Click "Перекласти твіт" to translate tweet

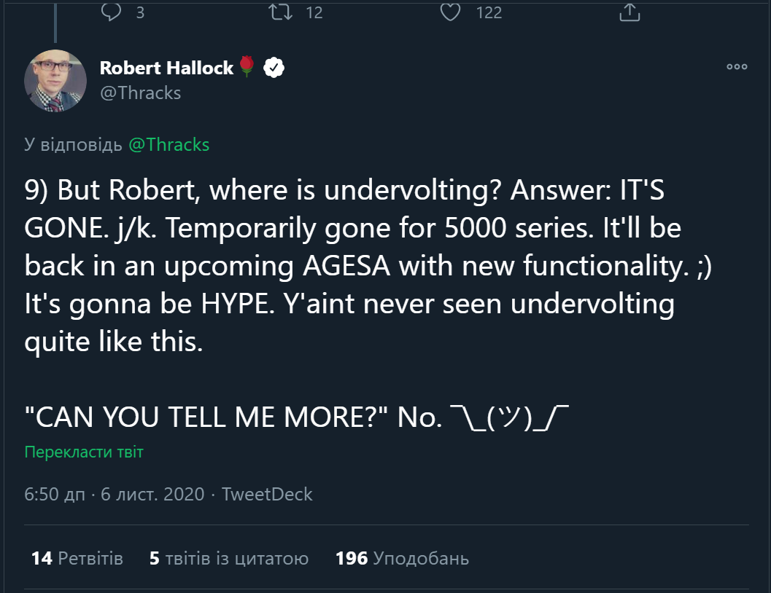pos(84,452)
